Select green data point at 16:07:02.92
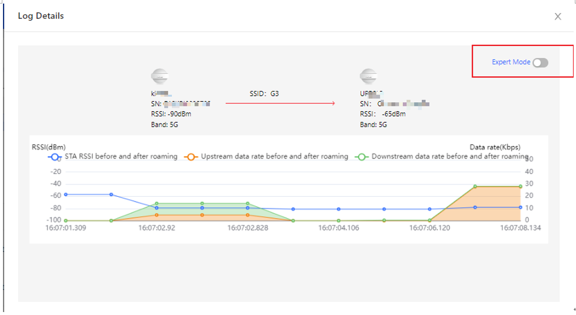 pyautogui.click(x=157, y=203)
